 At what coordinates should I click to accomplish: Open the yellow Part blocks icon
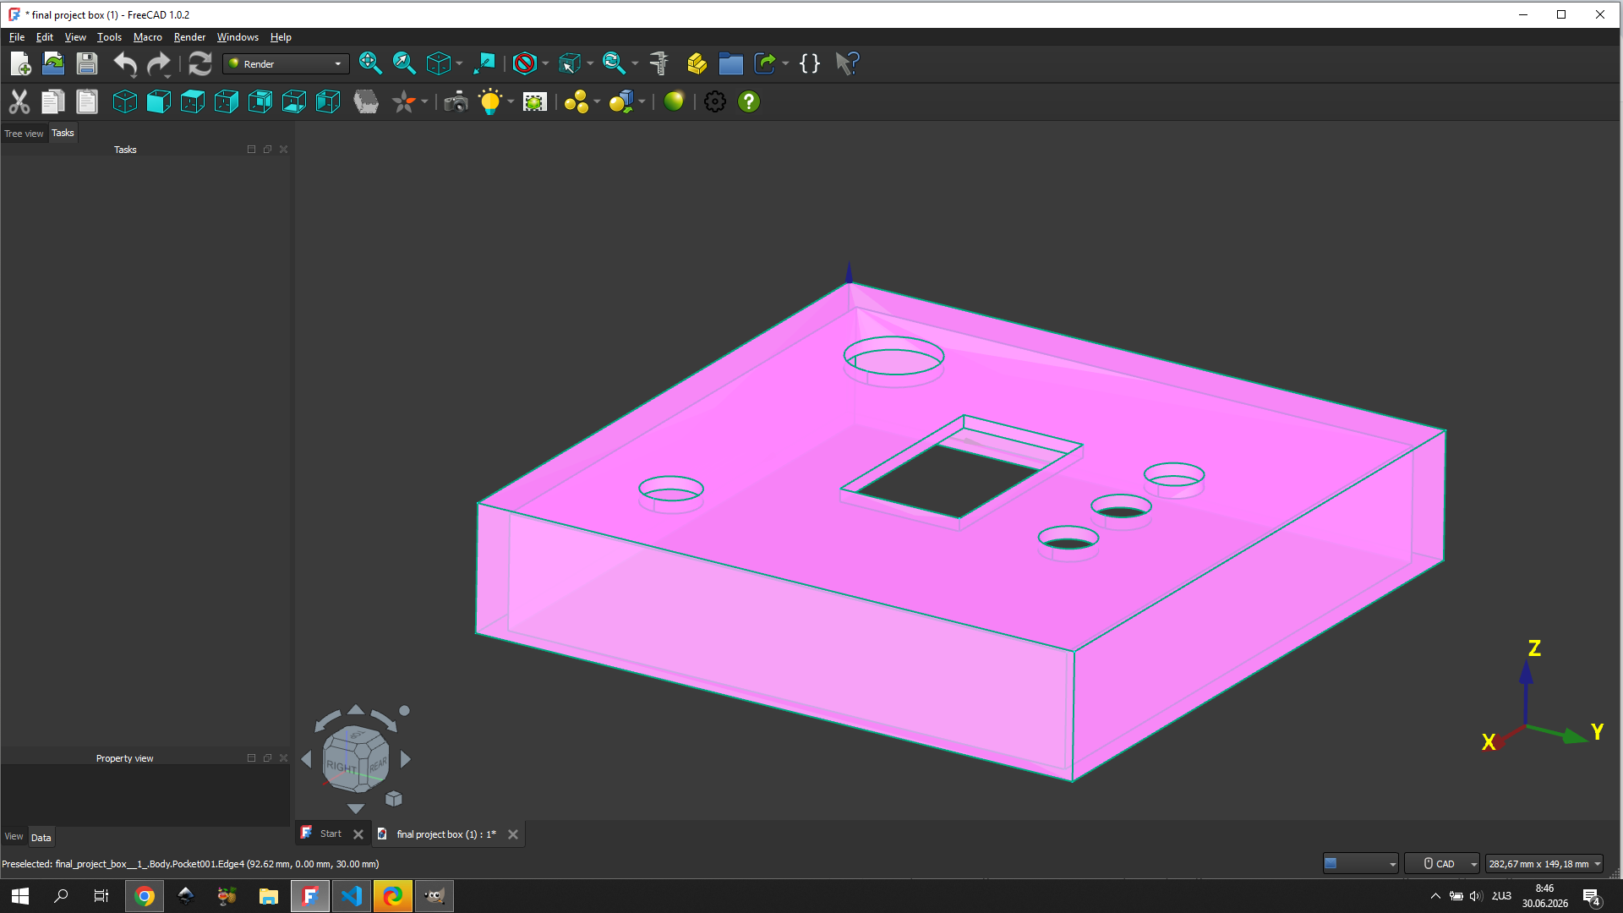(x=697, y=63)
